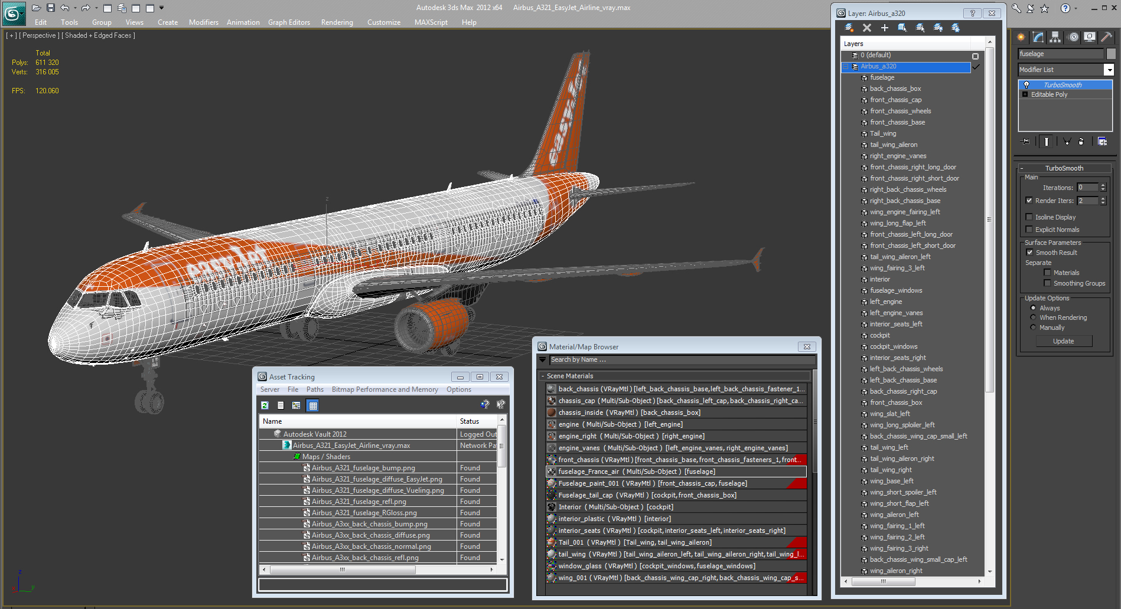
Task: Open the Graph Editors menu
Action: [289, 22]
